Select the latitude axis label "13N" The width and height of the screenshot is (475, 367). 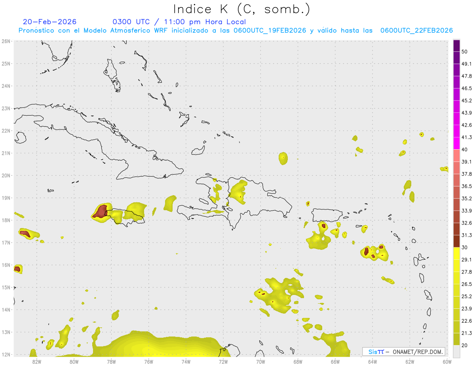[6, 332]
